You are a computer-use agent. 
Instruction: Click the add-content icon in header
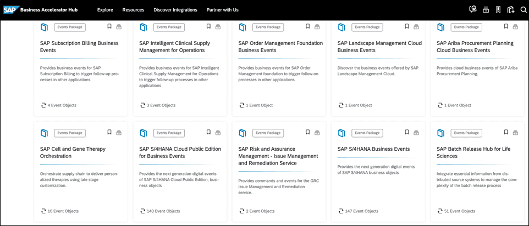point(510,10)
